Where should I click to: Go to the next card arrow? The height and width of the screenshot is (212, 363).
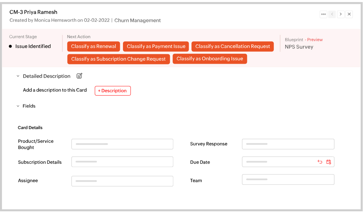(x=340, y=14)
